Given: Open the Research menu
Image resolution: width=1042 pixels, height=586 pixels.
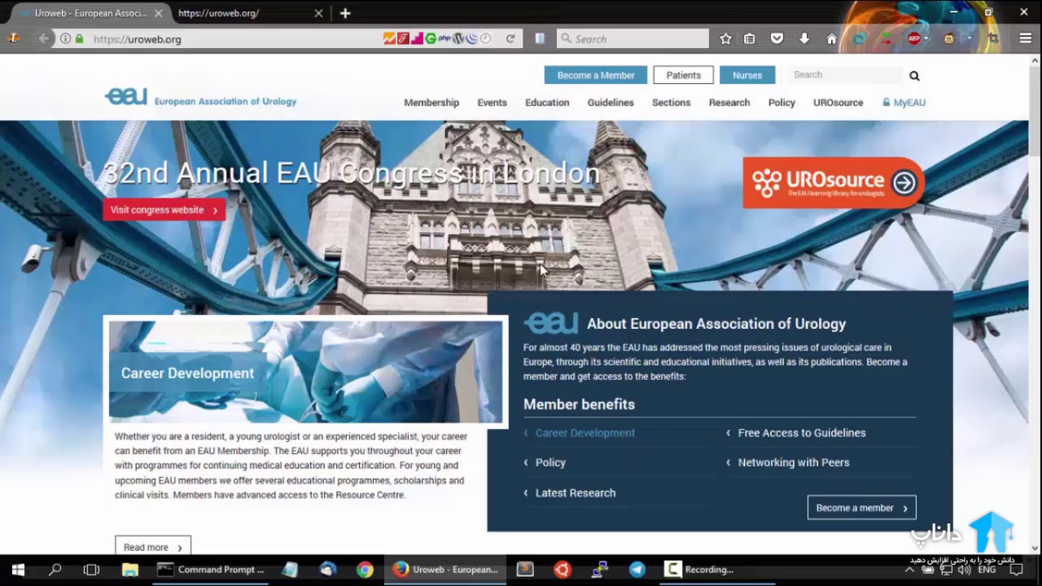Looking at the screenshot, I should [x=729, y=103].
